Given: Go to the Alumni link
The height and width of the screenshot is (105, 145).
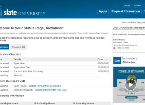Looking at the screenshot, I should click(x=127, y=5).
